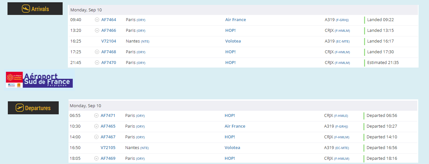Screen dimensions: 429x164
Task: Open flight AF7470 link
Action: click(109, 63)
